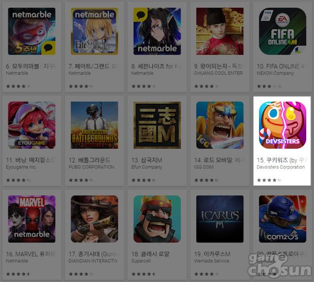This screenshot has height=282, width=314.
Task: Open the gold-on-black Samgukji M icon
Action: 157,125
